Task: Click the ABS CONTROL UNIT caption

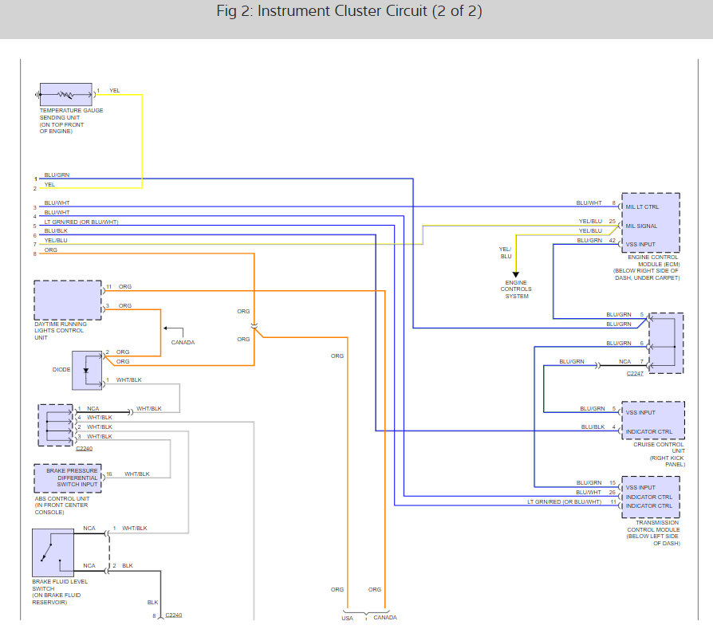Action: (62, 505)
